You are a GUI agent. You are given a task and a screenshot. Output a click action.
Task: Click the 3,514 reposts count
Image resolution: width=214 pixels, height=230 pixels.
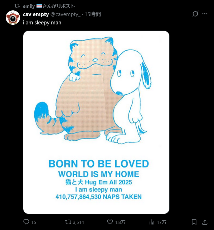[78, 222]
